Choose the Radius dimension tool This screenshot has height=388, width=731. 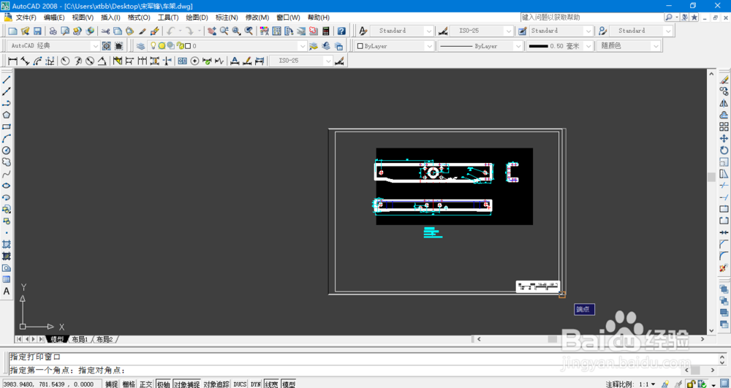point(65,61)
